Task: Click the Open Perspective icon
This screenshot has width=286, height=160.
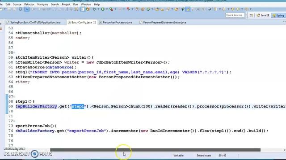Action: (x=251, y=16)
